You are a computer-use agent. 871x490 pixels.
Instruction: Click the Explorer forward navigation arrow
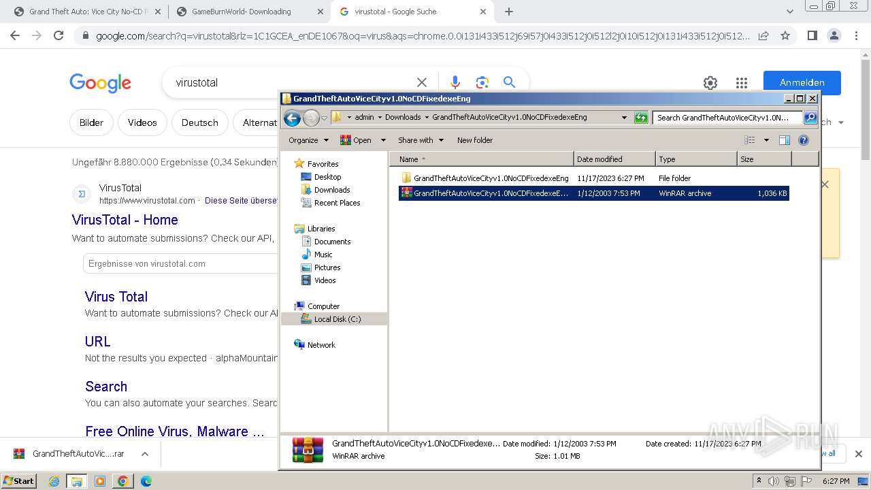pos(311,118)
